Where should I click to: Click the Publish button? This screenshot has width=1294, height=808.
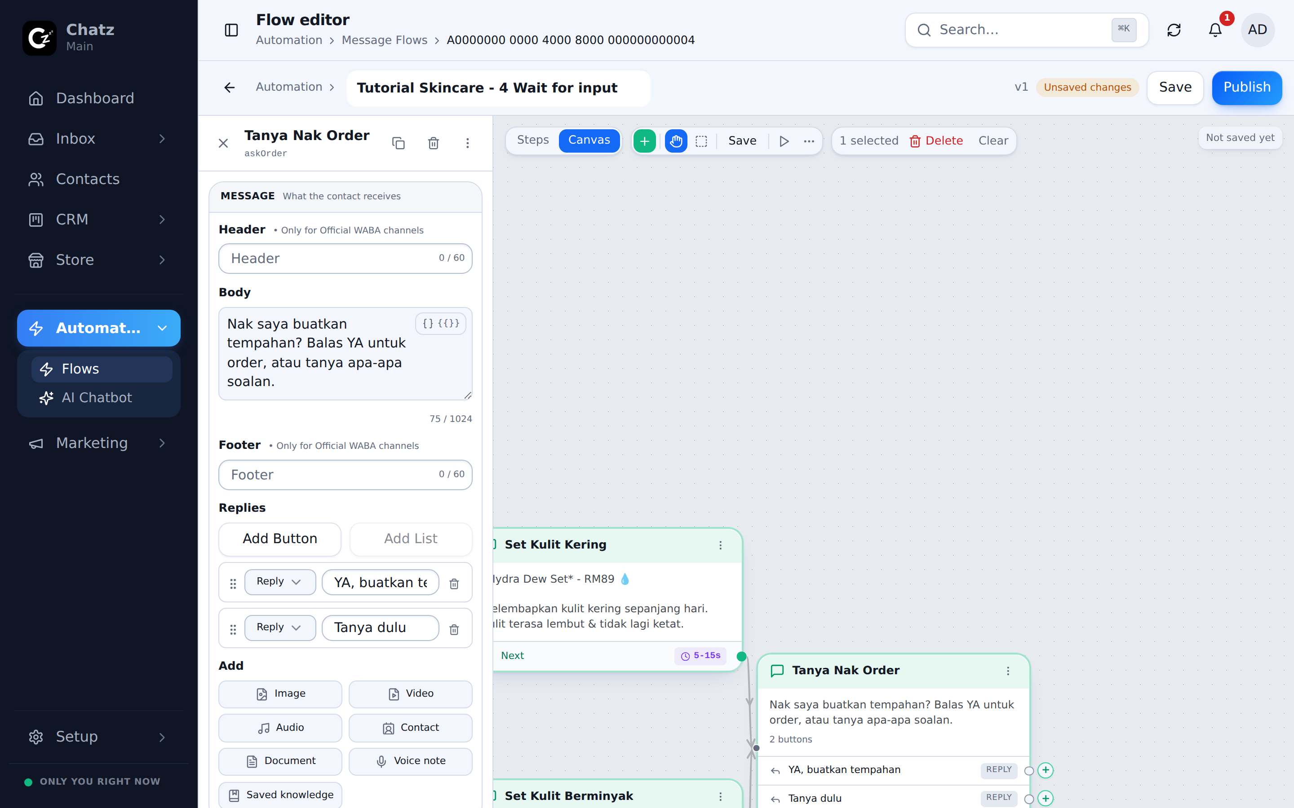click(x=1246, y=88)
